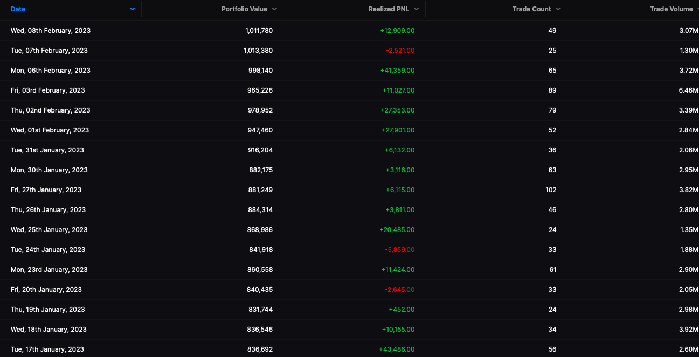The height and width of the screenshot is (357, 699).
Task: Click the realized PNL +41,359.00
Action: [x=397, y=71]
